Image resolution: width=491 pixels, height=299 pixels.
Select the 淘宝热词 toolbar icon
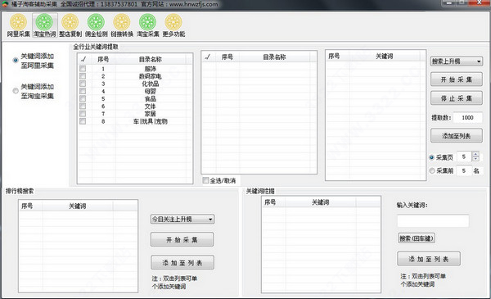coord(44,25)
